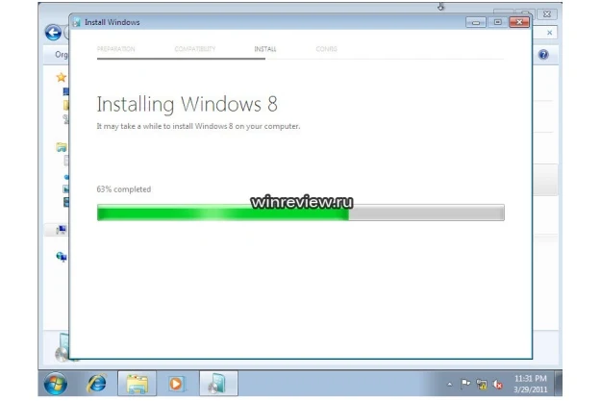The height and width of the screenshot is (401, 601).
Task: Launch Windows Media Player from the taskbar
Action: coord(175,384)
